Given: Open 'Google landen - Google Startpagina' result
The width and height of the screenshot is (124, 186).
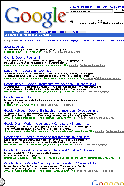Looking at the screenshot, I should point(50,84).
